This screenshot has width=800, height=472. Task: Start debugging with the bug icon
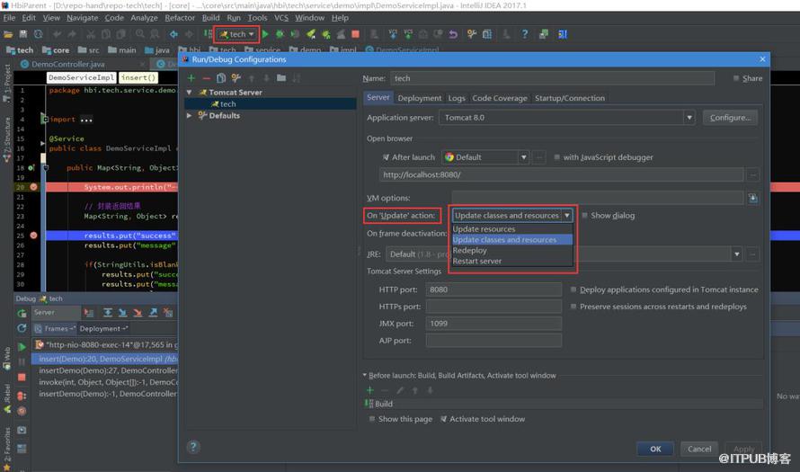[280, 34]
